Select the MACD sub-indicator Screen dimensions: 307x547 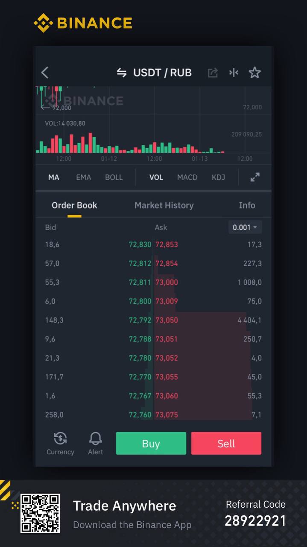(187, 177)
